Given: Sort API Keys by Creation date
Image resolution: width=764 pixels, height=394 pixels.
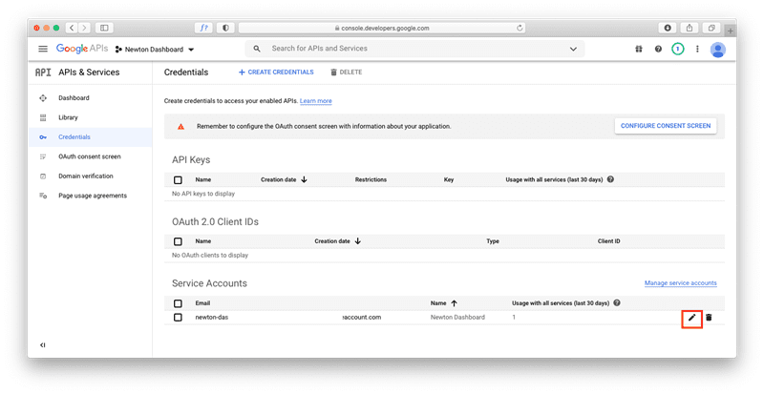Looking at the screenshot, I should click(284, 179).
